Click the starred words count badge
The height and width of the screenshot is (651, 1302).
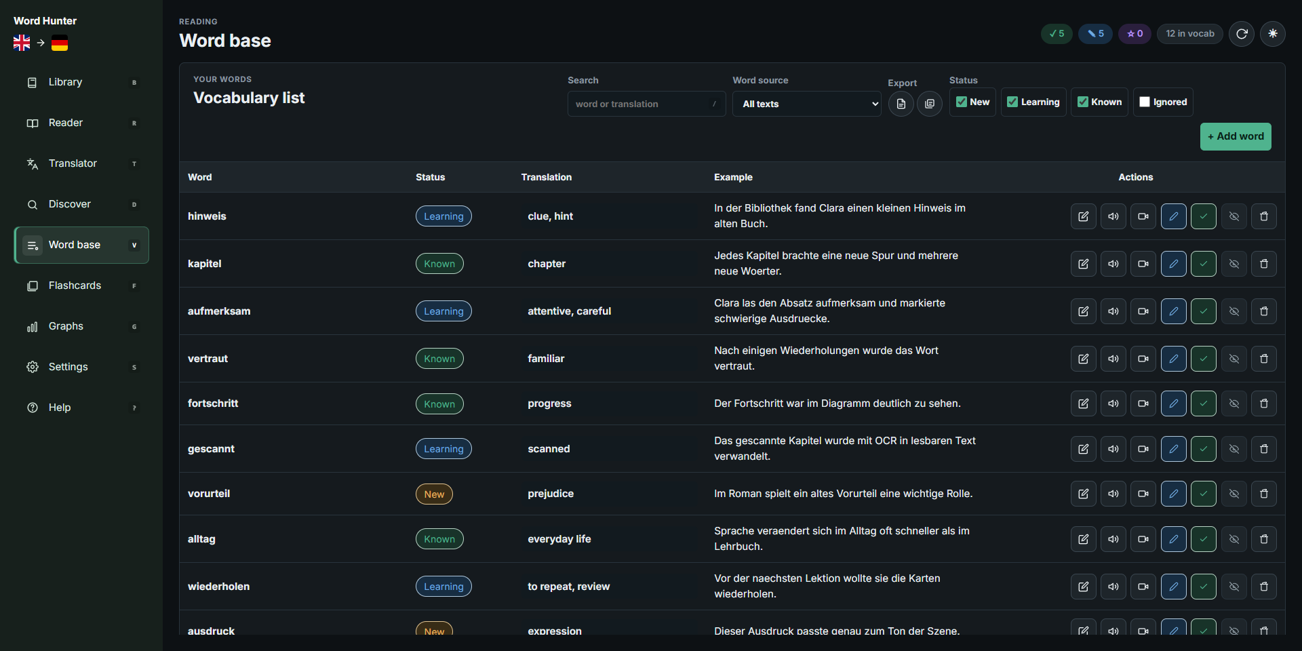tap(1135, 34)
